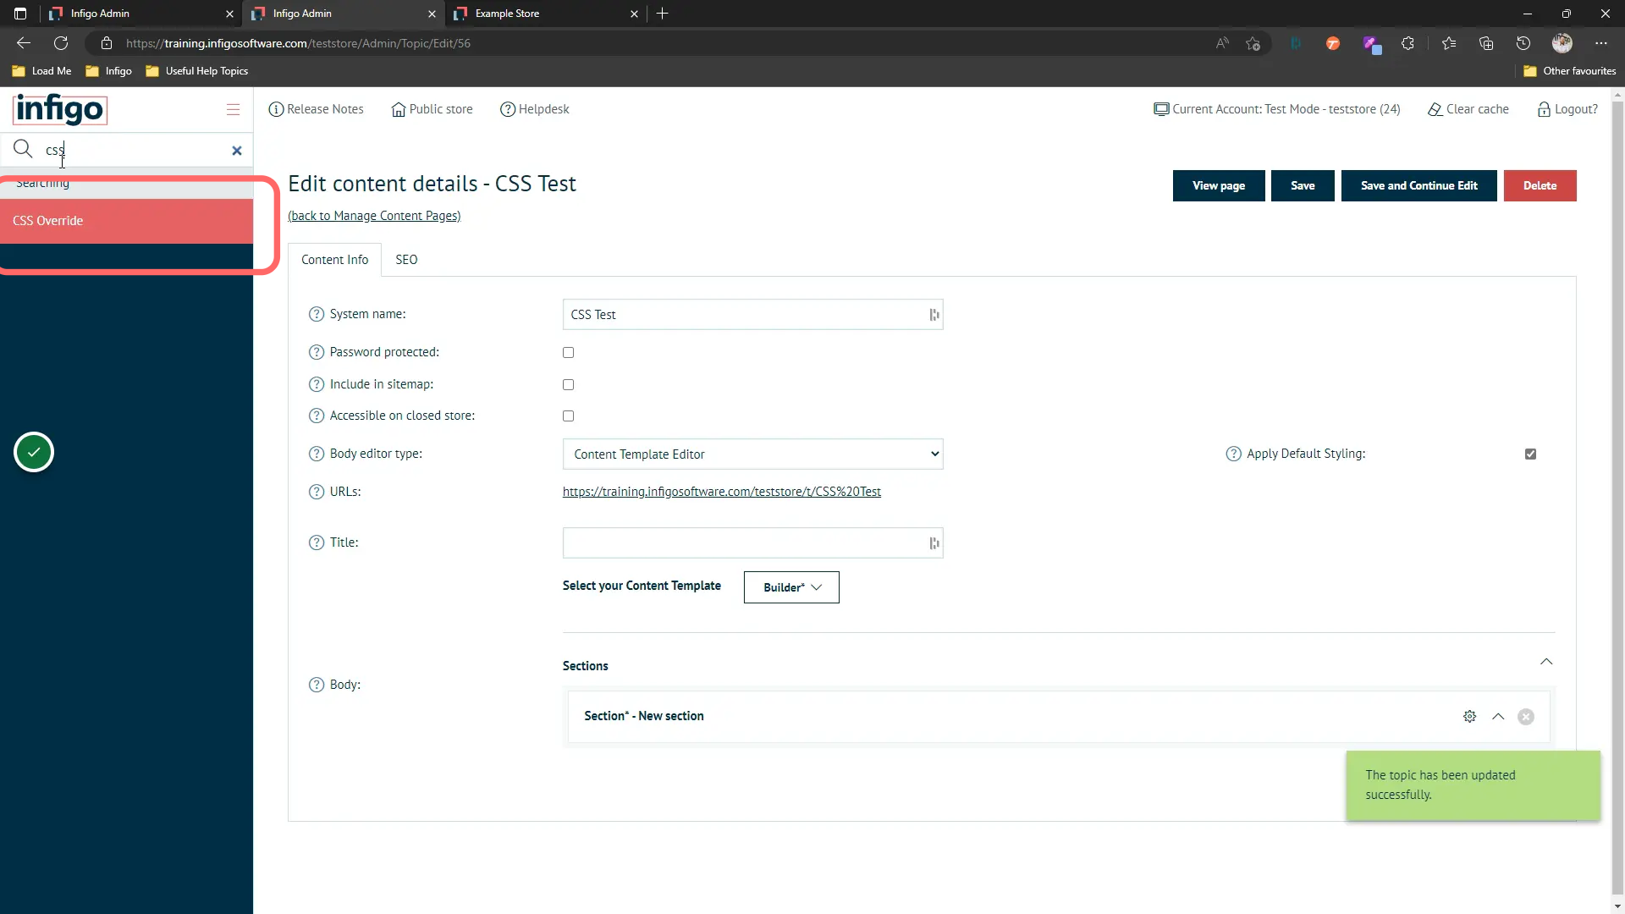Click localization icon in System name field
The image size is (1625, 914).
coord(934,315)
